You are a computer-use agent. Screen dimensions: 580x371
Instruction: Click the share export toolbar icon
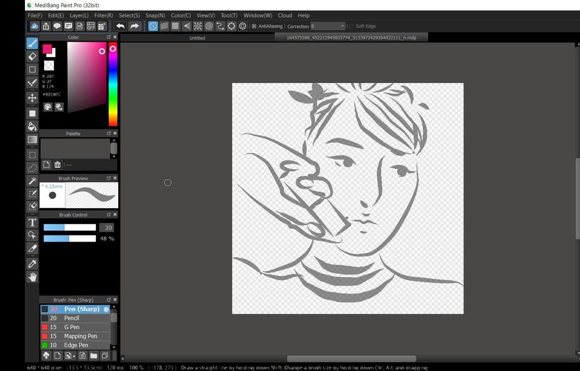click(x=46, y=26)
